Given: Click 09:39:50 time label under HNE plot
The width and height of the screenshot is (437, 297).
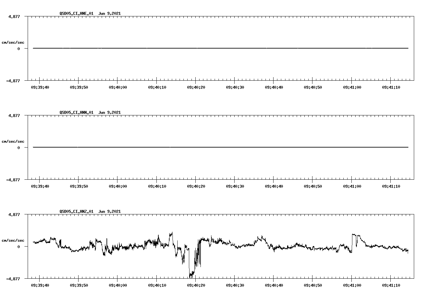Looking at the screenshot, I should pos(79,87).
